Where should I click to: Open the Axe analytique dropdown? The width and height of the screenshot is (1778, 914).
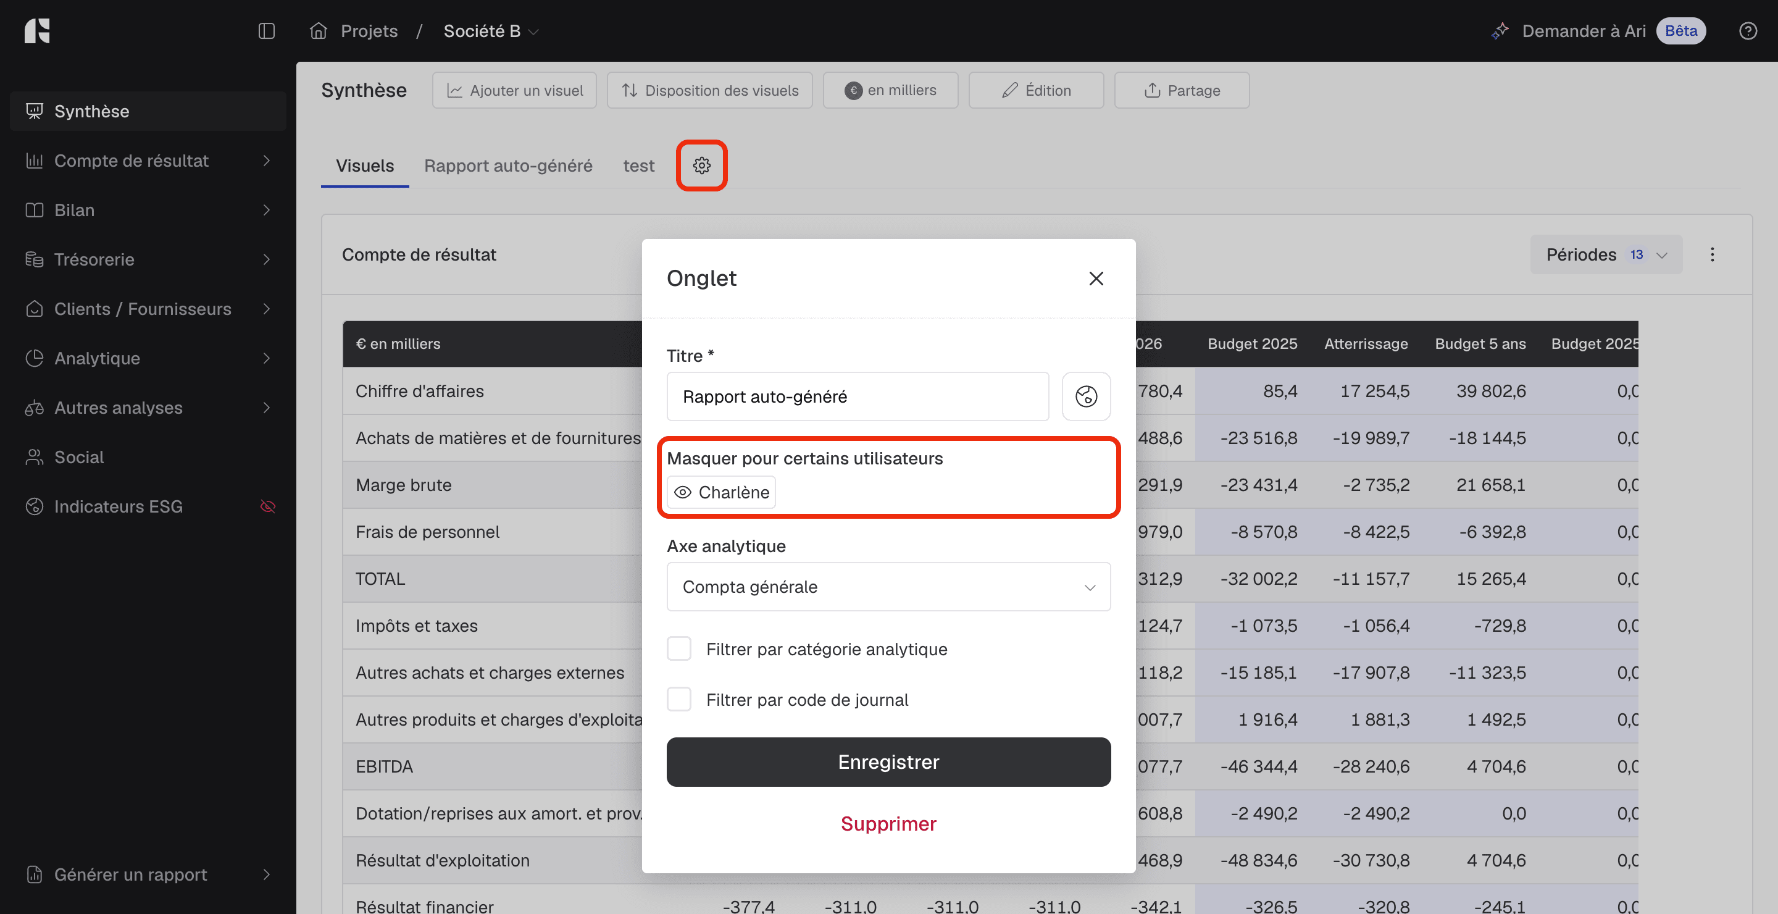[x=888, y=587]
